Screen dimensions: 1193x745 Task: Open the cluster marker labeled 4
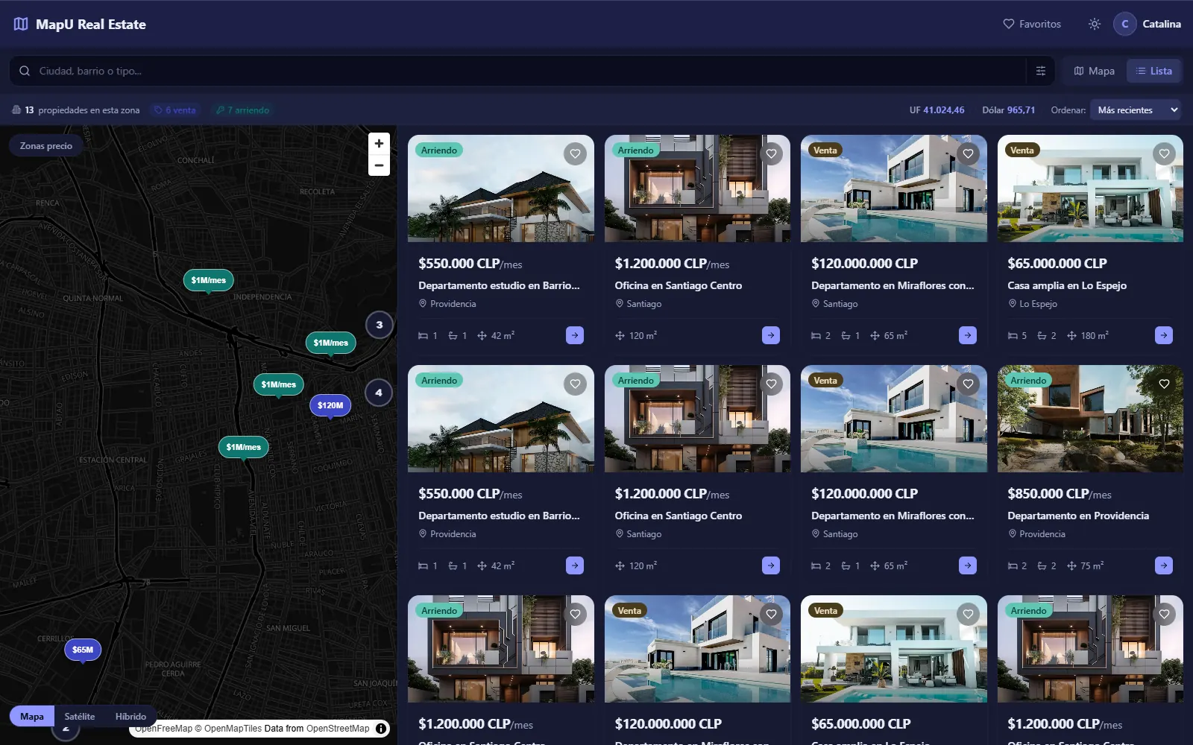(379, 393)
